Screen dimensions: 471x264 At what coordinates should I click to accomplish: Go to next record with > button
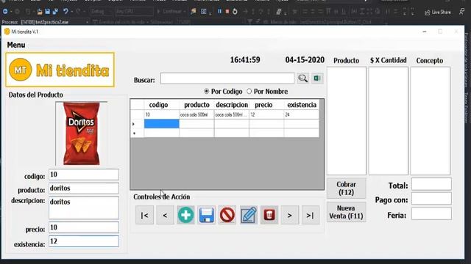289,215
